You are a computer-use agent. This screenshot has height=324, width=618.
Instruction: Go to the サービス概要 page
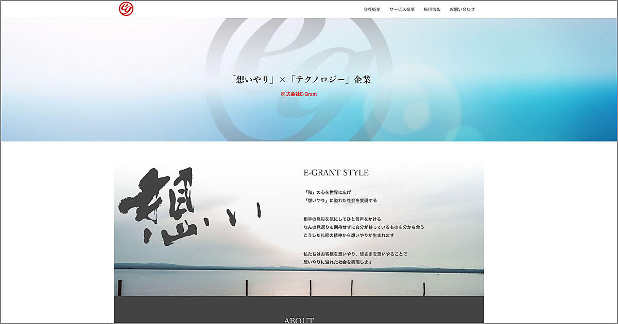pos(402,9)
